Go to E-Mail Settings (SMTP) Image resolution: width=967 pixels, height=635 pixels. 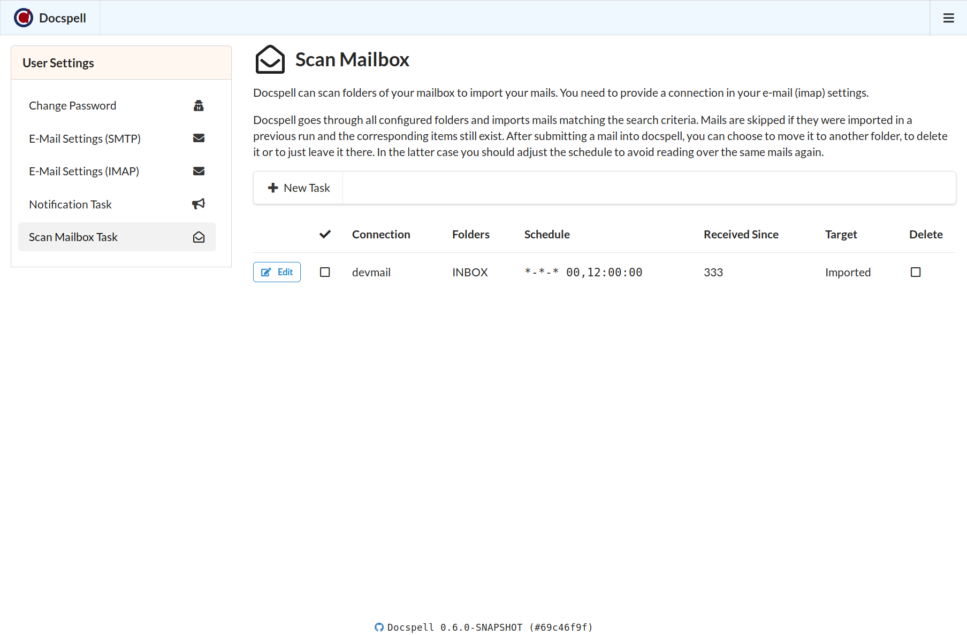click(x=85, y=138)
